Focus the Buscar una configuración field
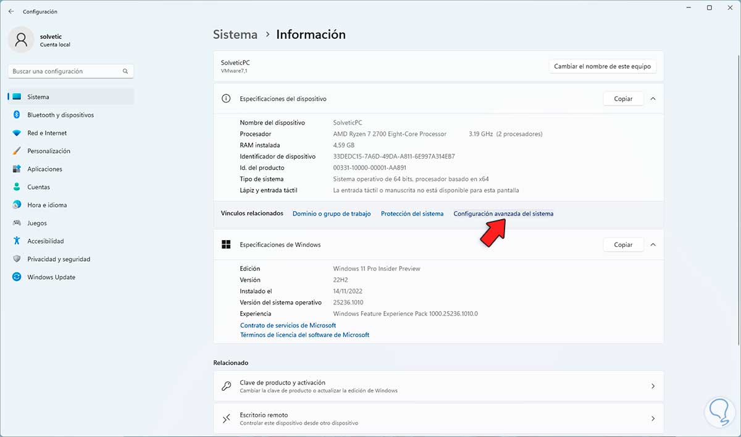This screenshot has width=741, height=437. [x=71, y=72]
